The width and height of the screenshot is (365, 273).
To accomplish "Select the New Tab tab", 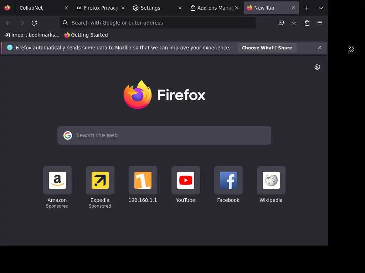I will tap(271, 8).
